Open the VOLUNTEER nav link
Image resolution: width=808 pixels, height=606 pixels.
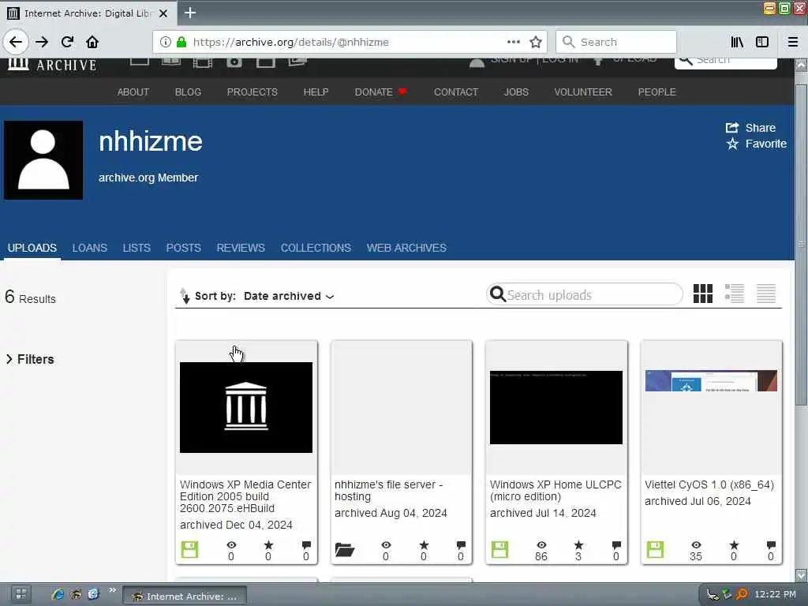pos(583,92)
